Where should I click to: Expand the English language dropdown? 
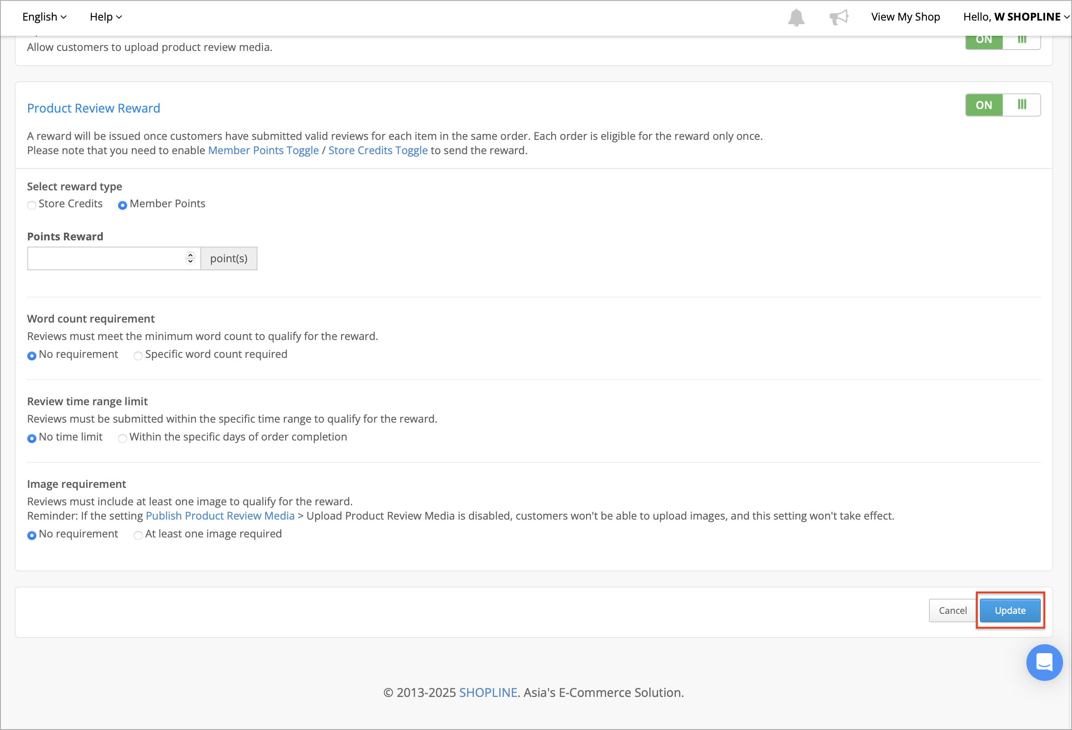pyautogui.click(x=45, y=17)
